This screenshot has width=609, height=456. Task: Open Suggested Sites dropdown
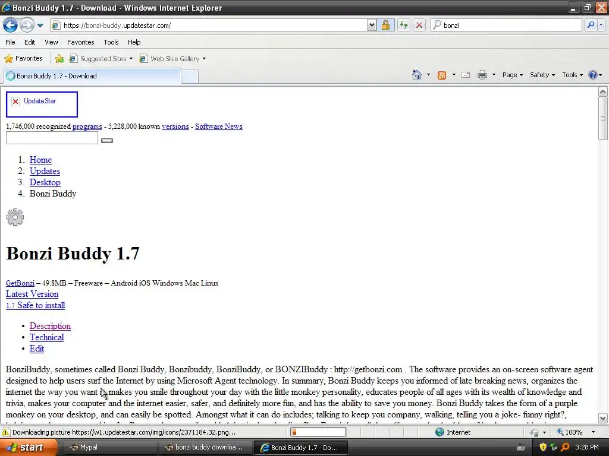pos(101,59)
